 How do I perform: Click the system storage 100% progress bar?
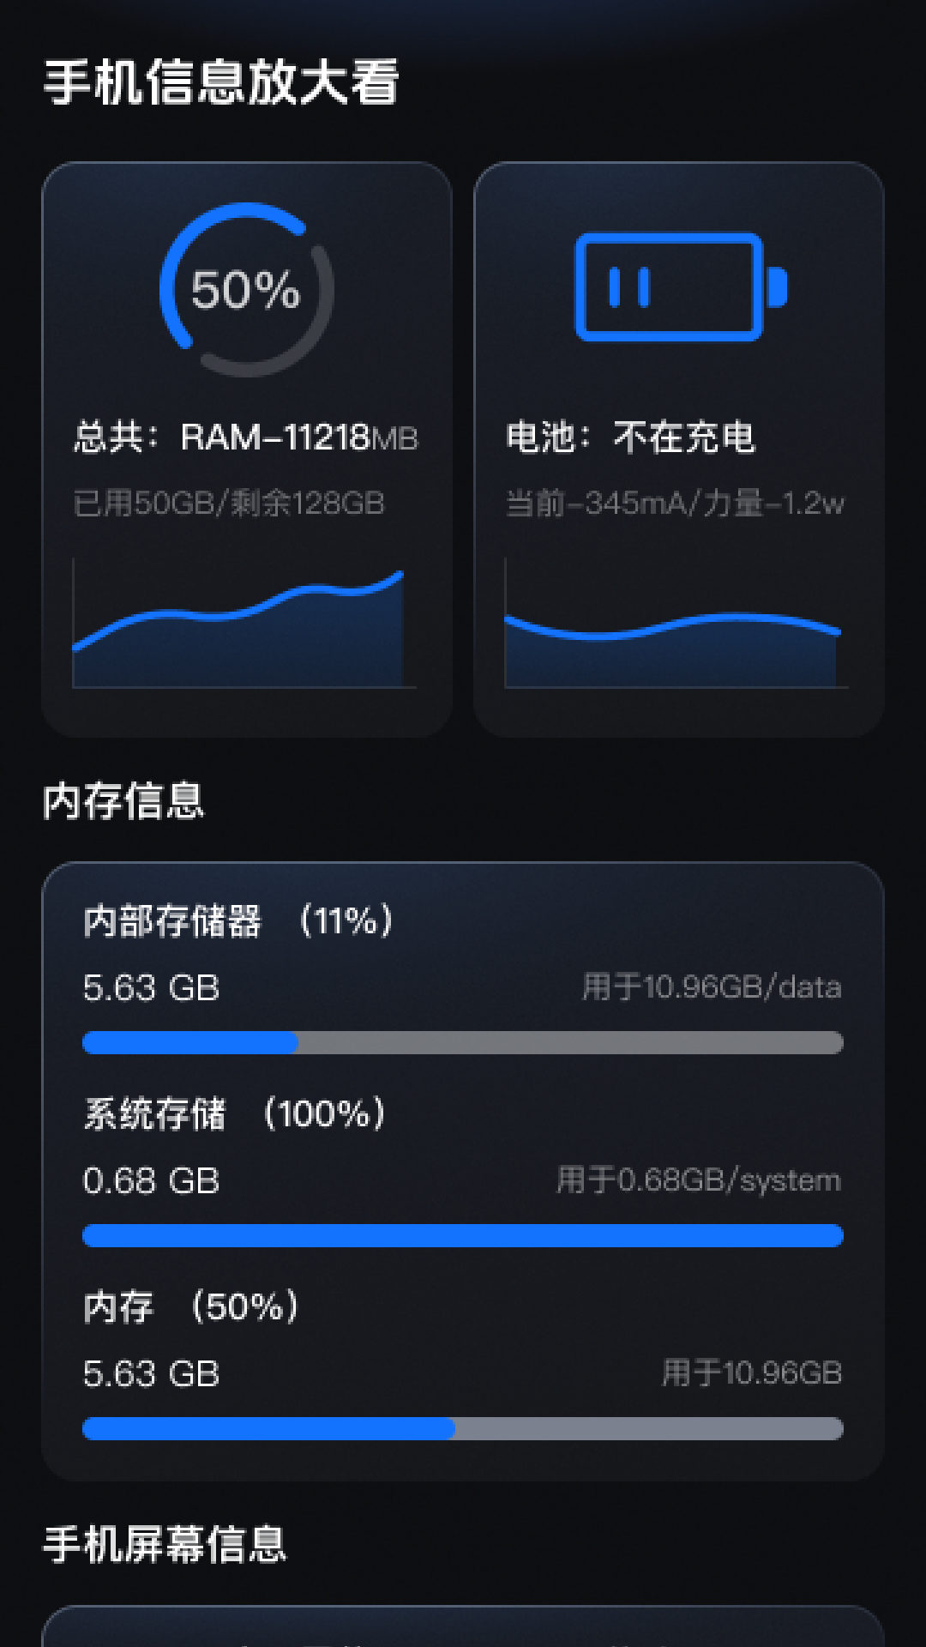point(463,1235)
